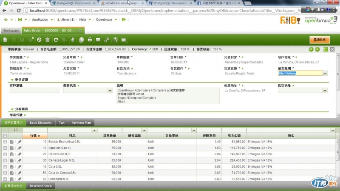The width and height of the screenshot is (340, 191).
Task: Edit the Agua sin Gas 1L row in grid
Action: click(19, 148)
